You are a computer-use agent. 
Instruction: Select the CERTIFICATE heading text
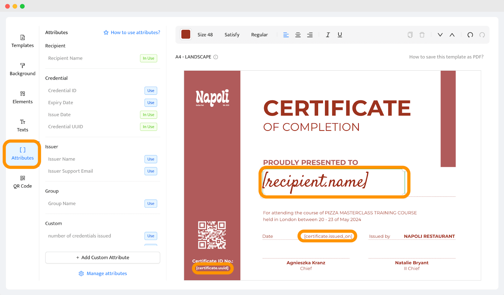(x=337, y=108)
